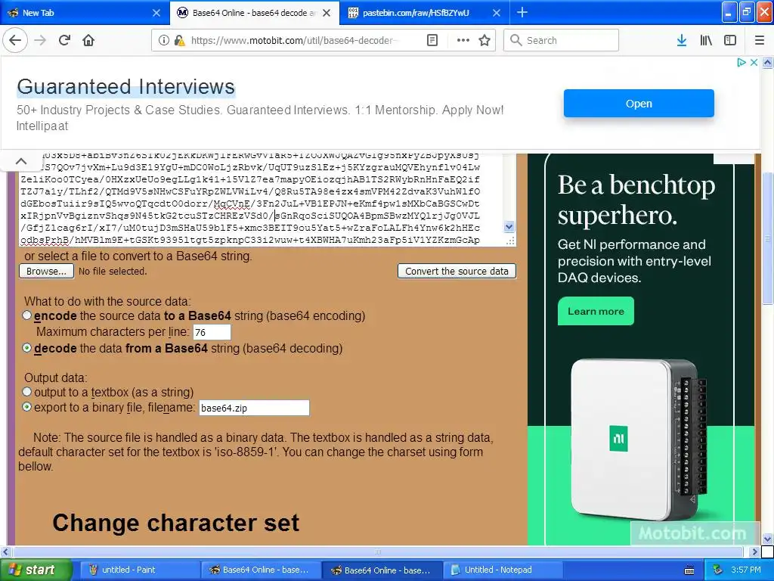Open the downloads panel
The height and width of the screenshot is (581, 774).
click(682, 41)
